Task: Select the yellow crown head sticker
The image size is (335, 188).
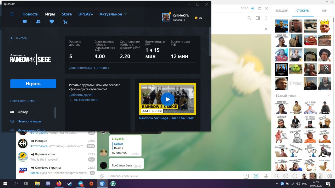Action: (x=325, y=26)
